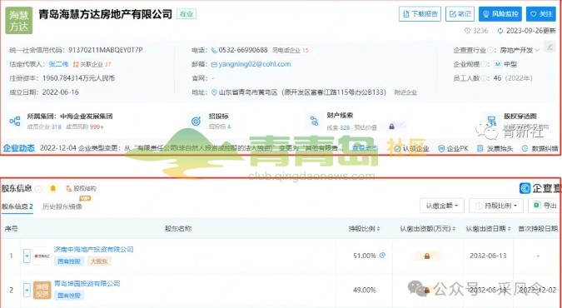The height and width of the screenshot is (308, 562).
Task: Click 数据纠错 data correction
Action: [x=540, y=148]
